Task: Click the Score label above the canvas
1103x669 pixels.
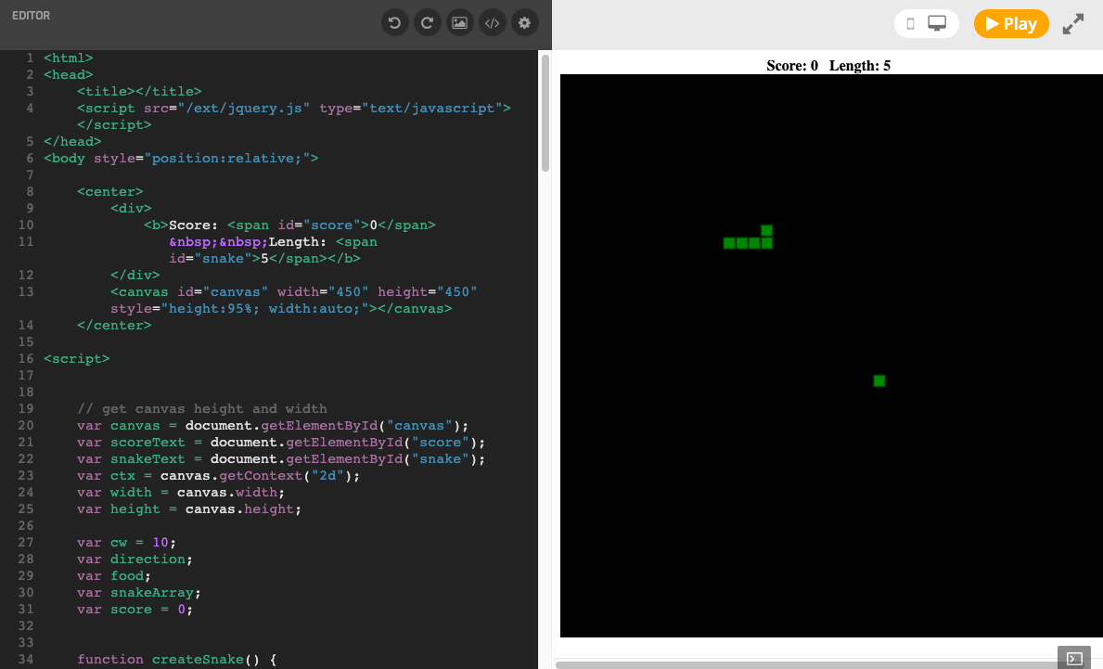Action: click(791, 66)
